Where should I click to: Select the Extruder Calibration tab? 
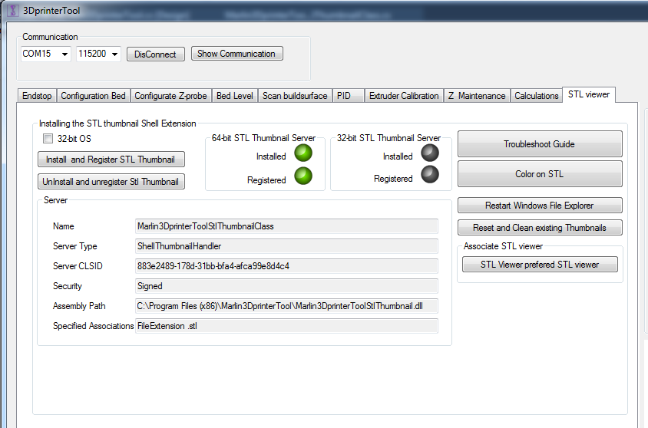click(x=404, y=96)
